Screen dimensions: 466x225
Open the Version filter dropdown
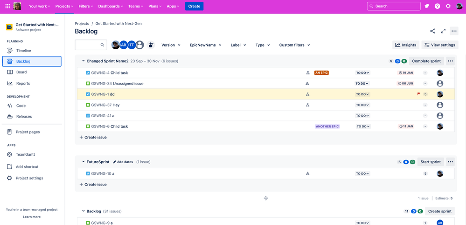[171, 45]
